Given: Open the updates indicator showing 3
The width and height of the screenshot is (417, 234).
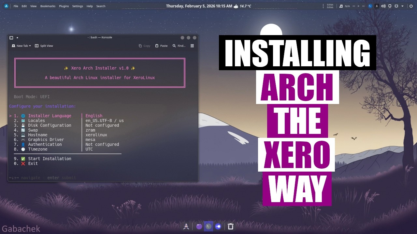Looking at the screenshot, I should 377,6.
